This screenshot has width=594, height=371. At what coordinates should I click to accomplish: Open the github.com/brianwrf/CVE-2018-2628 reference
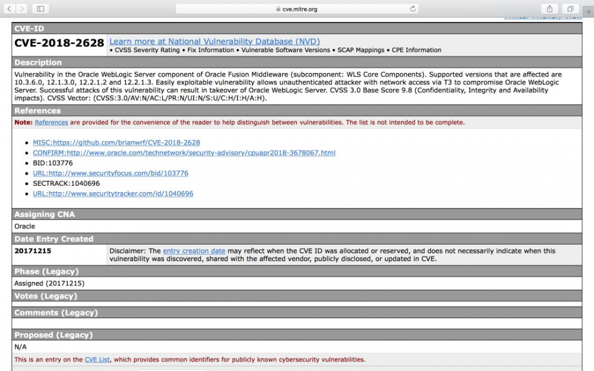point(116,142)
